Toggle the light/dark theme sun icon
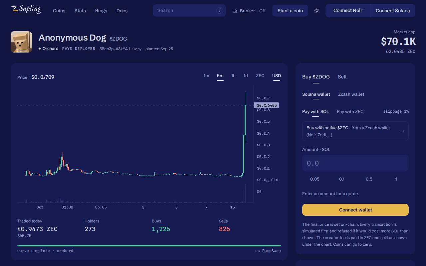 click(317, 11)
